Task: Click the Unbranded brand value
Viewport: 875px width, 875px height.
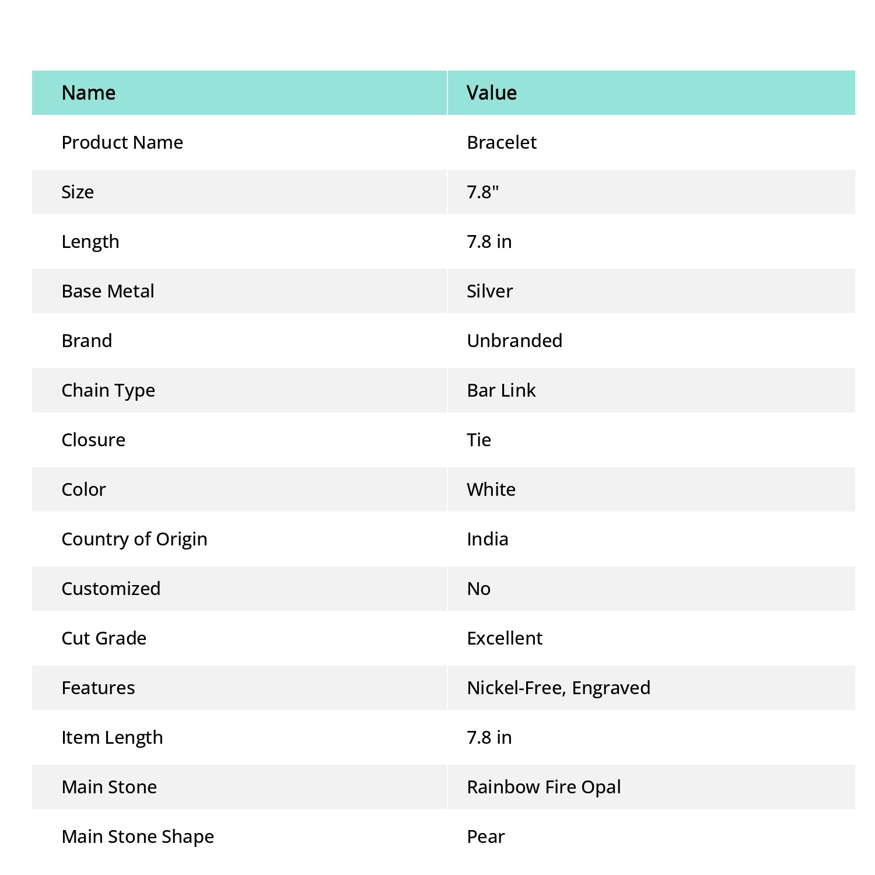Action: tap(514, 341)
